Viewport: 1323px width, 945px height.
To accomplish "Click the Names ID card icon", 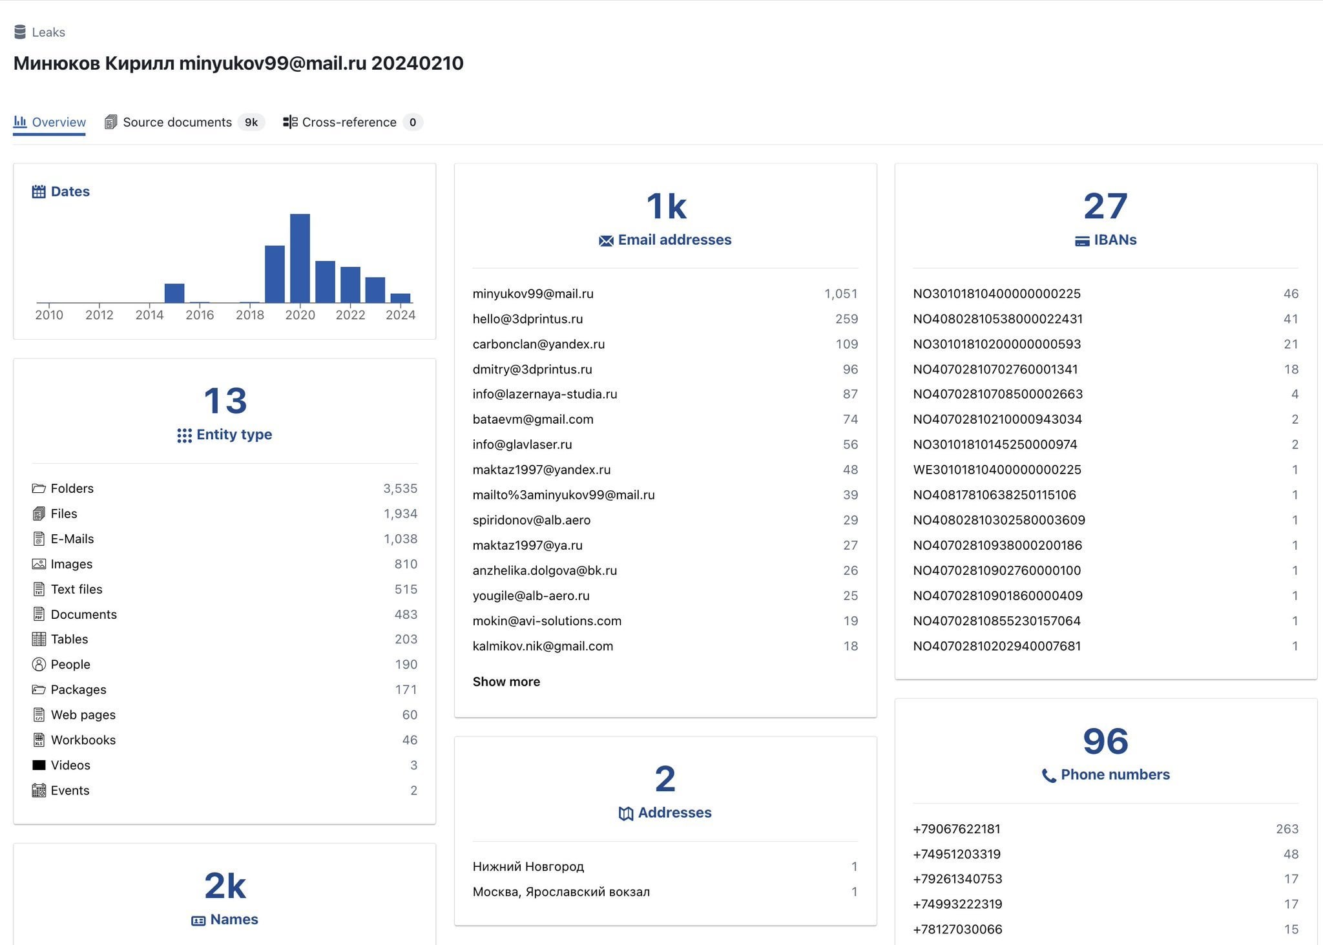I will (198, 920).
